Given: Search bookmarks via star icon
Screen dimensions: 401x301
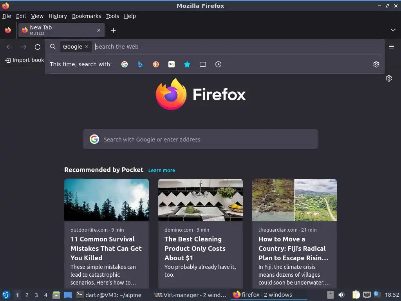Looking at the screenshot, I should pos(187,64).
